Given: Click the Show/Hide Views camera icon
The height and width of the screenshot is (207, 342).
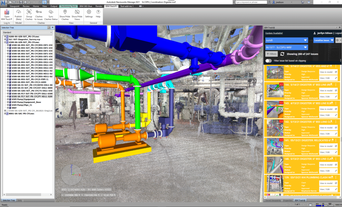Looking at the screenshot, I should [77, 12].
